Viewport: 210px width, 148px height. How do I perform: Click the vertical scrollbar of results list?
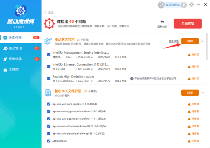pos(207,53)
